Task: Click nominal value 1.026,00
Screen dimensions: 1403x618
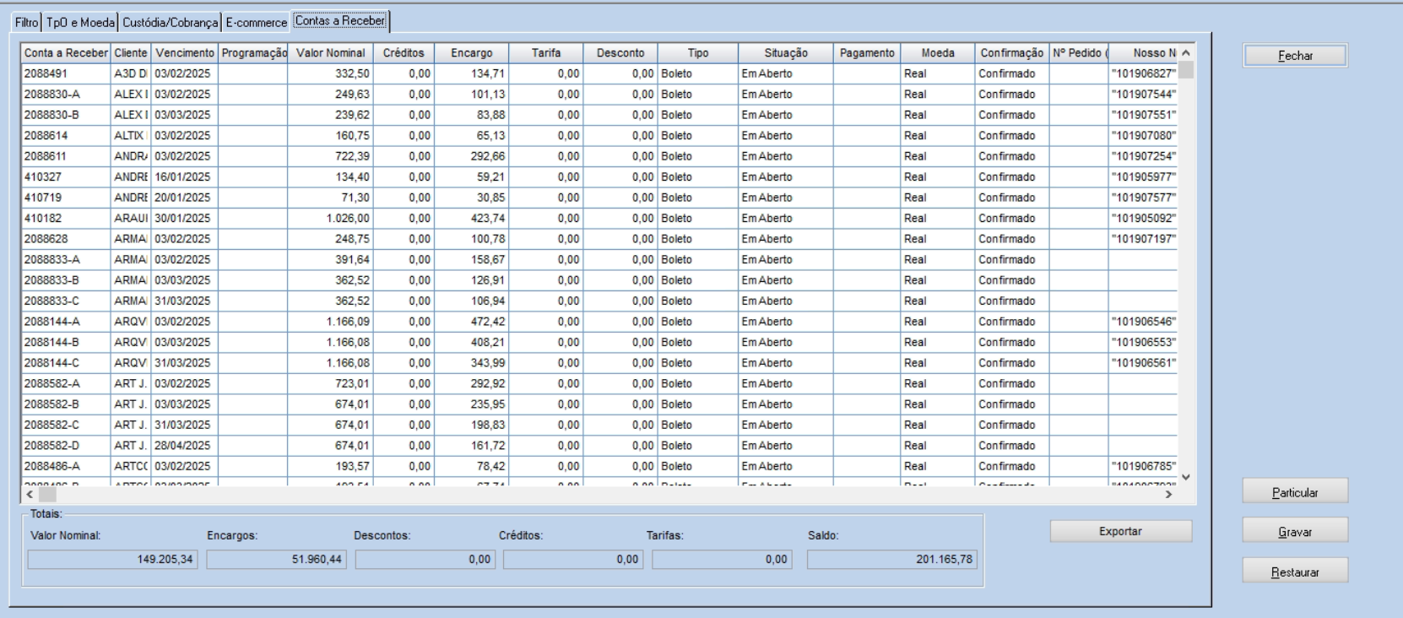Action: (x=348, y=219)
